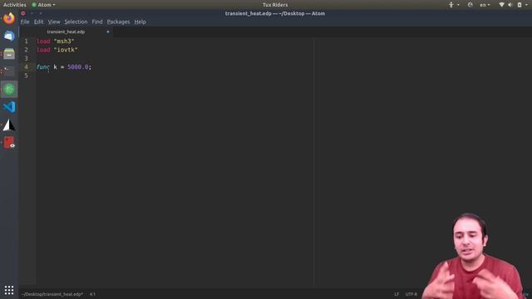Click the 4:1 cursor position indicator

pos(92,294)
